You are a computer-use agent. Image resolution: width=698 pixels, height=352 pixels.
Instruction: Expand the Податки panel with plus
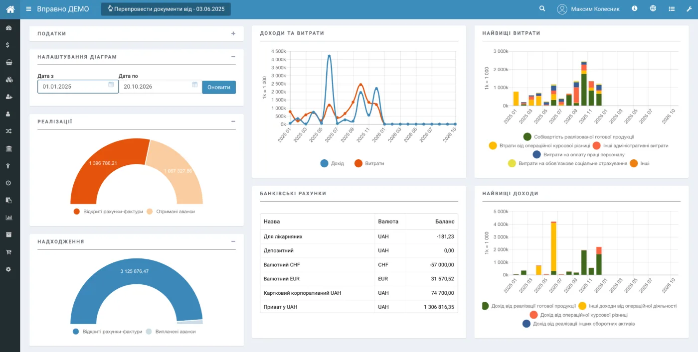(233, 33)
